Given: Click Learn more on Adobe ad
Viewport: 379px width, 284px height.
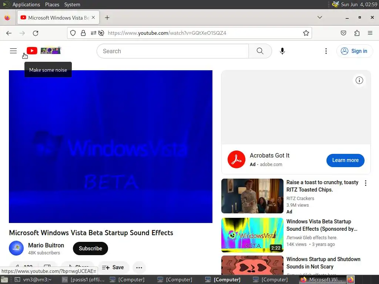Looking at the screenshot, I should (x=345, y=160).
